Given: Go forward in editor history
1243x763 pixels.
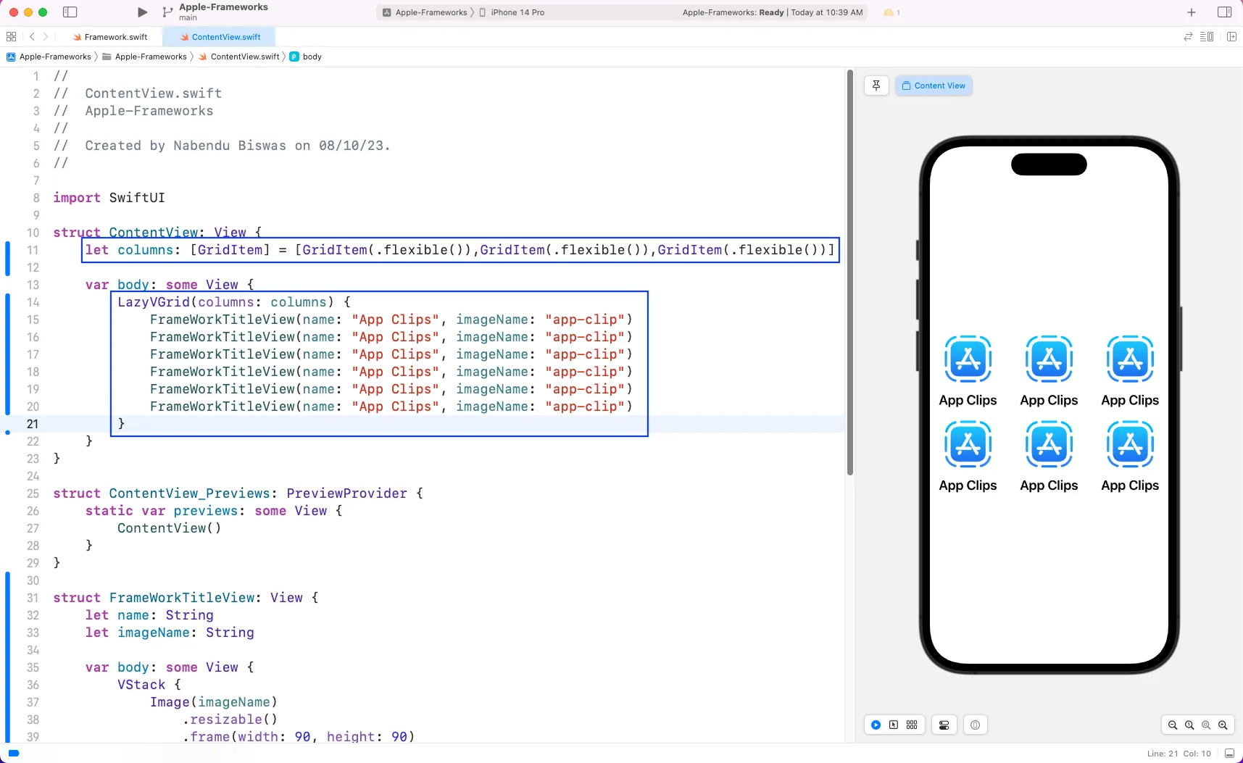Looking at the screenshot, I should click(46, 36).
